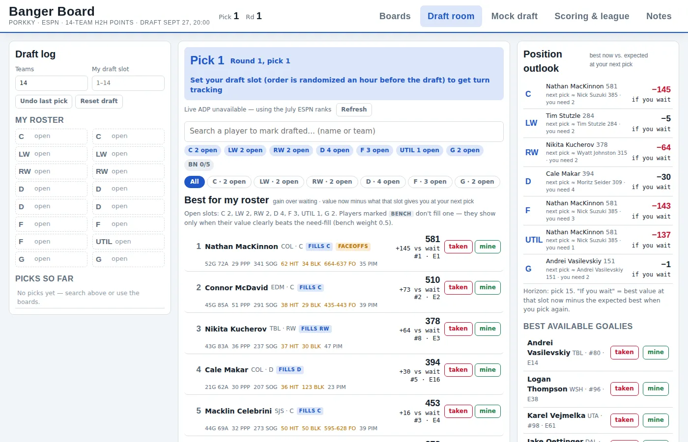This screenshot has height=442, width=688.
Task: Click the 'RW 2 open' slot chip
Action: pos(291,150)
